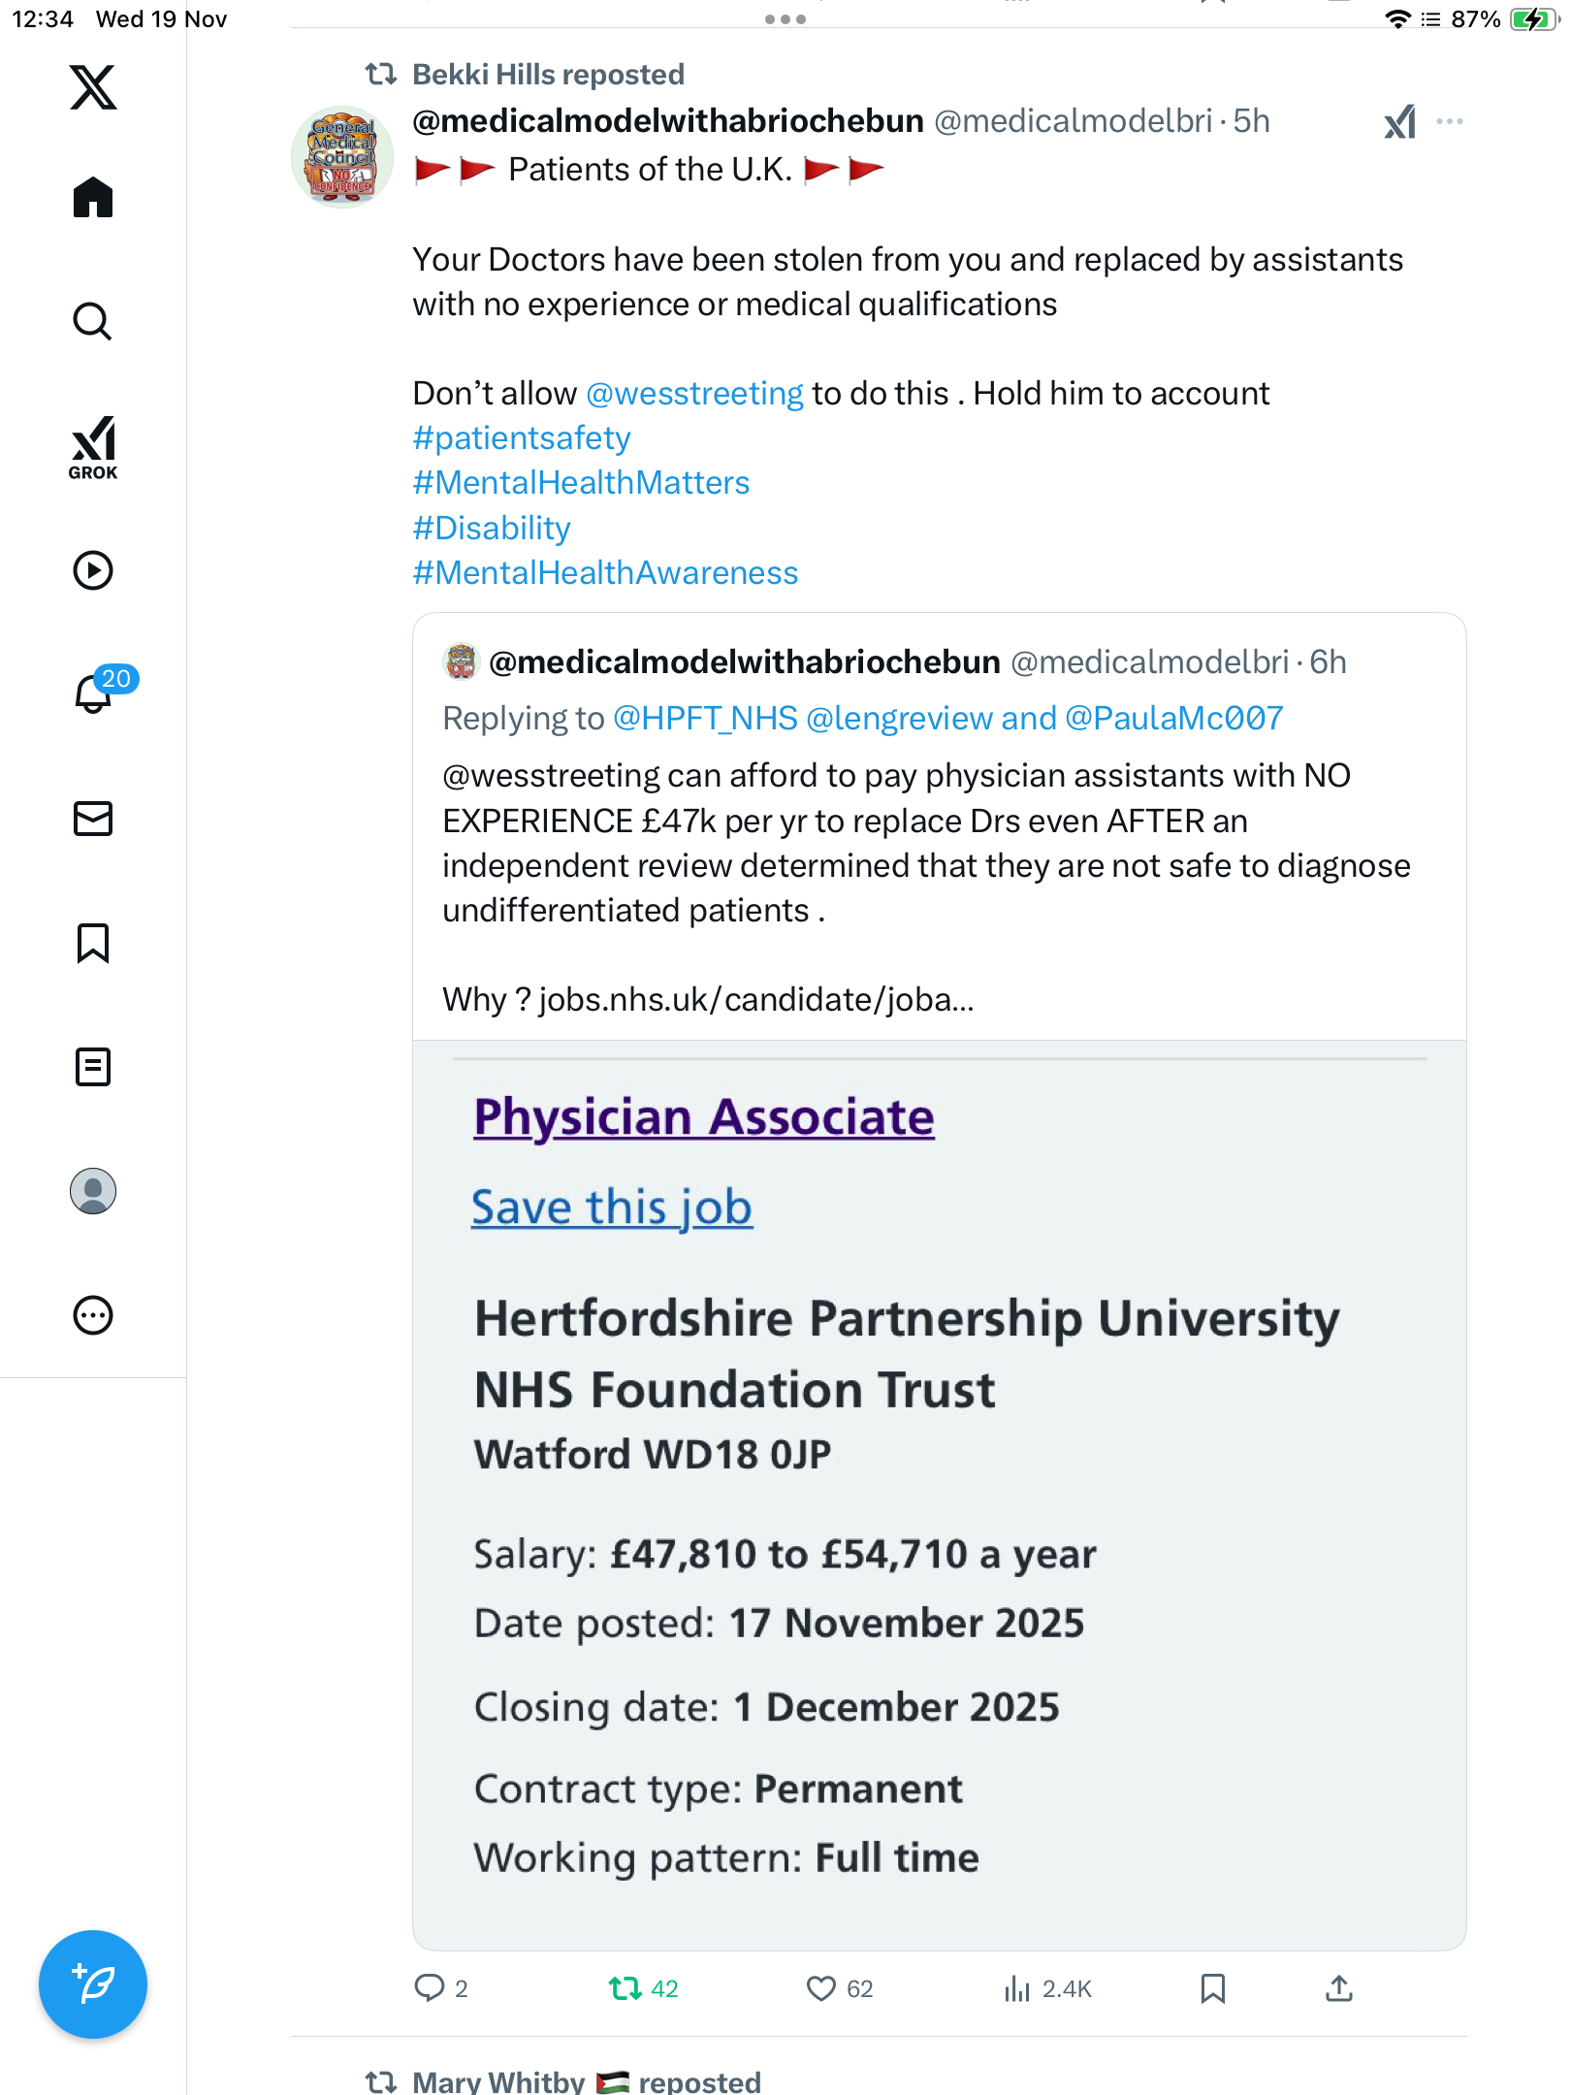Expand the sidebar More options circle
The width and height of the screenshot is (1571, 2095).
pyautogui.click(x=93, y=1315)
